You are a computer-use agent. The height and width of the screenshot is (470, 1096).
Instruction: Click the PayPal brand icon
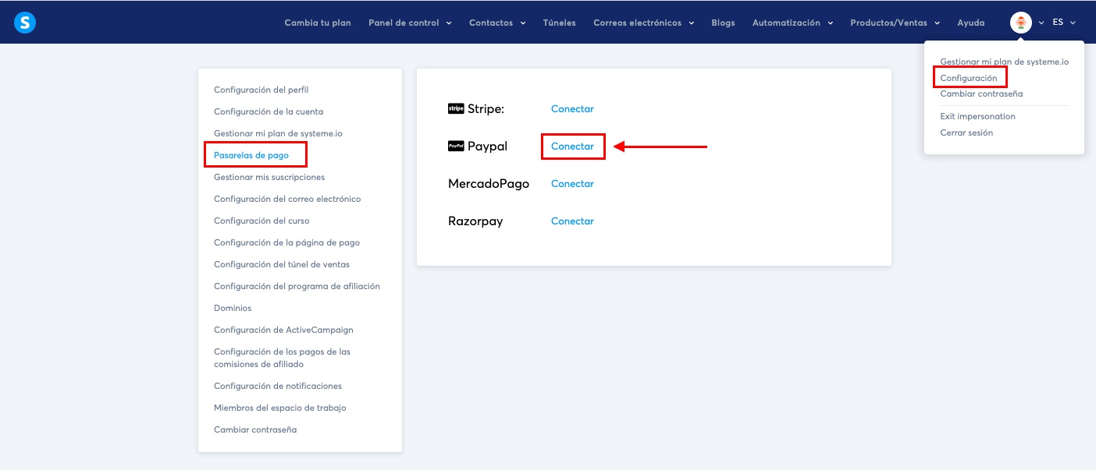(456, 146)
